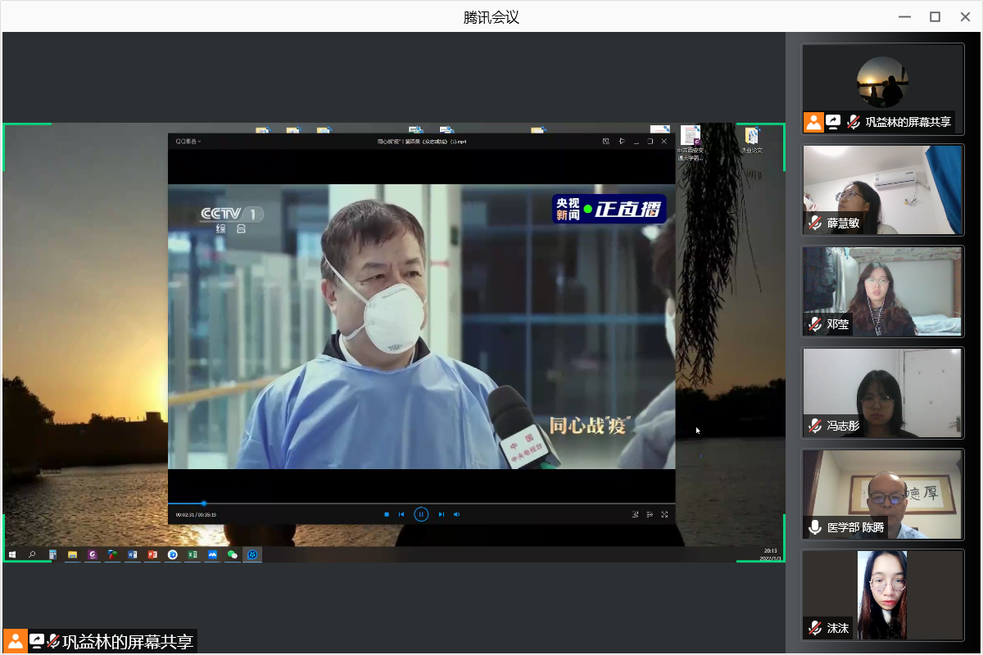Open the QQ Player playlist panel
Image resolution: width=983 pixels, height=655 pixels.
click(x=650, y=514)
